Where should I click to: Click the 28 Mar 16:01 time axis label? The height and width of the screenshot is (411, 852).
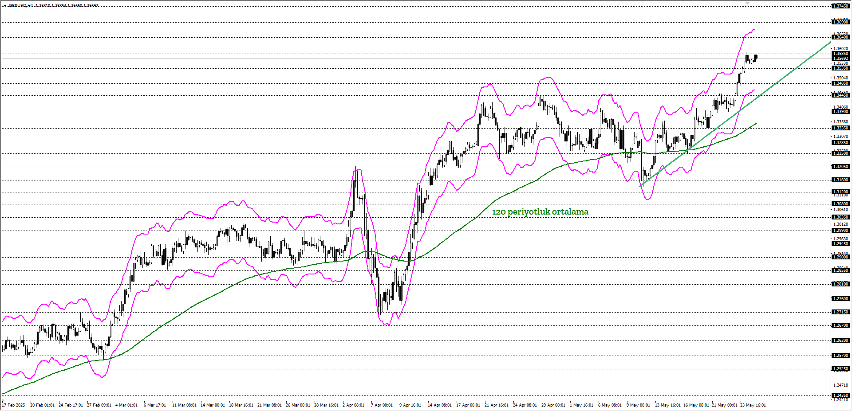[x=327, y=405]
